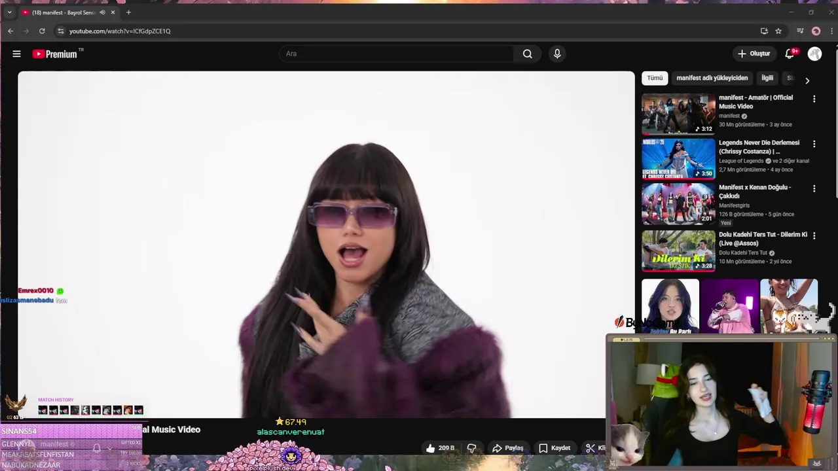
Task: Open Chrome profile avatar
Action: point(816,31)
